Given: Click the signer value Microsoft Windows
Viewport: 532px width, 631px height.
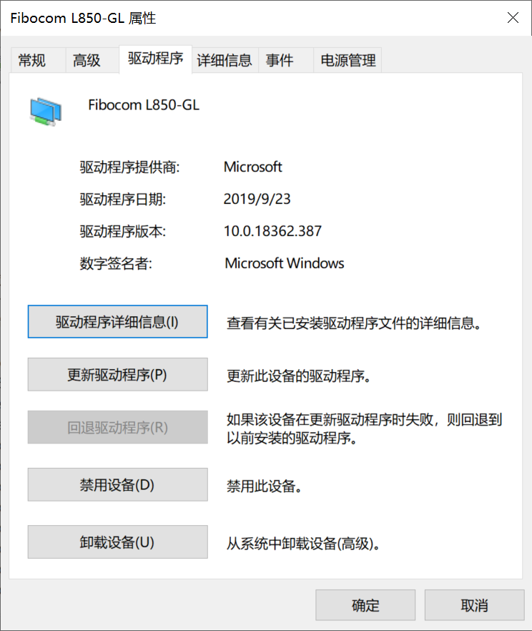Looking at the screenshot, I should pos(285,263).
